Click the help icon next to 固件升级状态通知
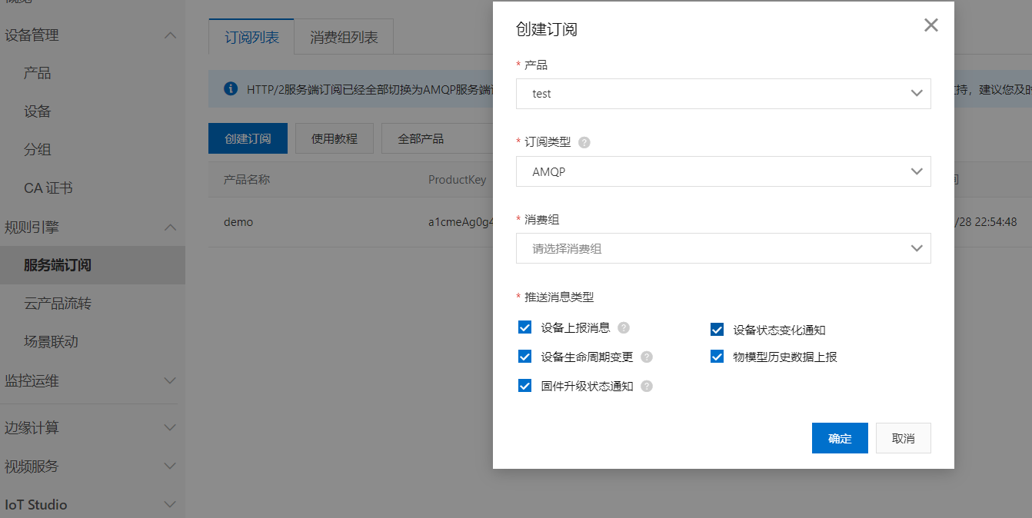 coord(646,385)
